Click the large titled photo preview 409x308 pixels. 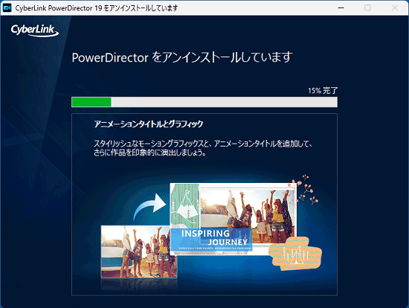point(233,219)
